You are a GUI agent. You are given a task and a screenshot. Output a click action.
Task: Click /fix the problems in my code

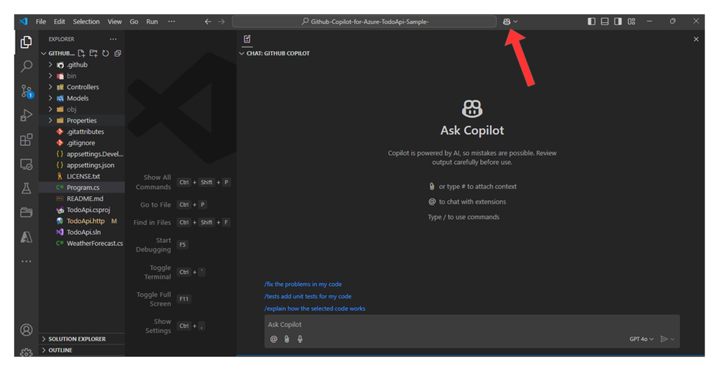[x=302, y=284]
